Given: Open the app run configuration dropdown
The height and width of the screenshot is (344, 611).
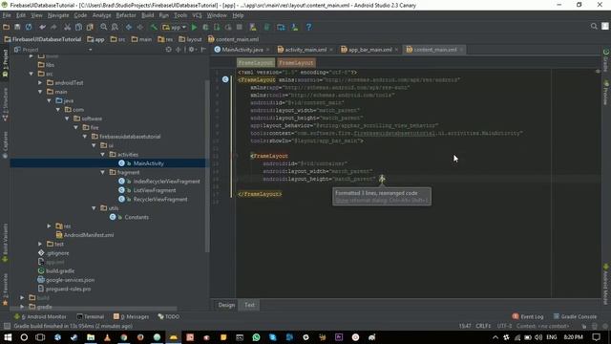Looking at the screenshot, I should pos(175,28).
